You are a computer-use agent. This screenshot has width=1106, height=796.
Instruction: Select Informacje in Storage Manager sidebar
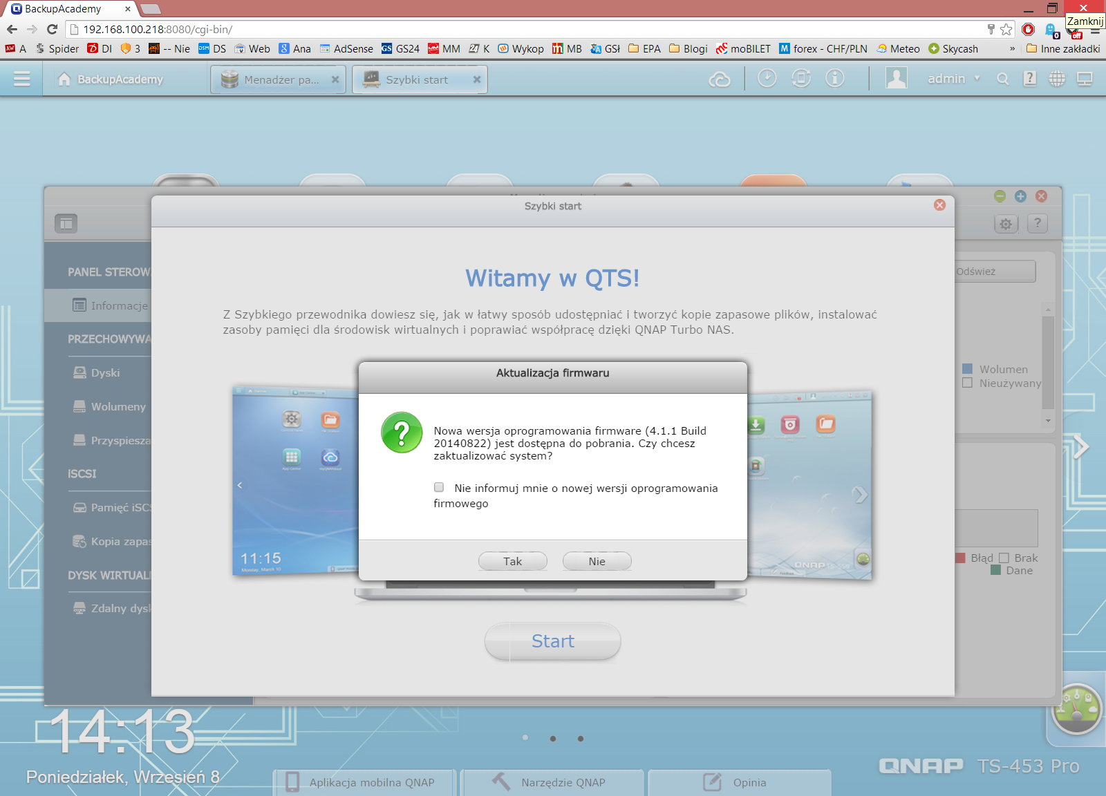click(98, 305)
